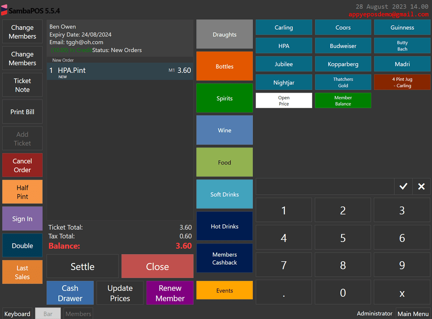Check the Member Balance
Image resolution: width=432 pixels, height=319 pixels.
coord(343,101)
